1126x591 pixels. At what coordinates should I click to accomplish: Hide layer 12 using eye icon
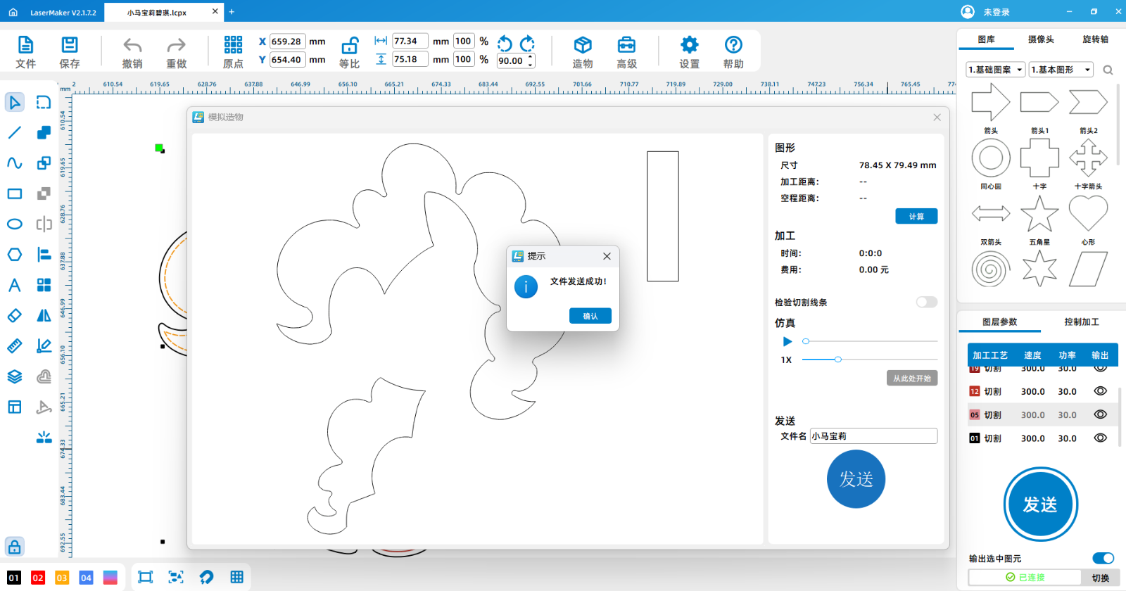[x=1101, y=391]
